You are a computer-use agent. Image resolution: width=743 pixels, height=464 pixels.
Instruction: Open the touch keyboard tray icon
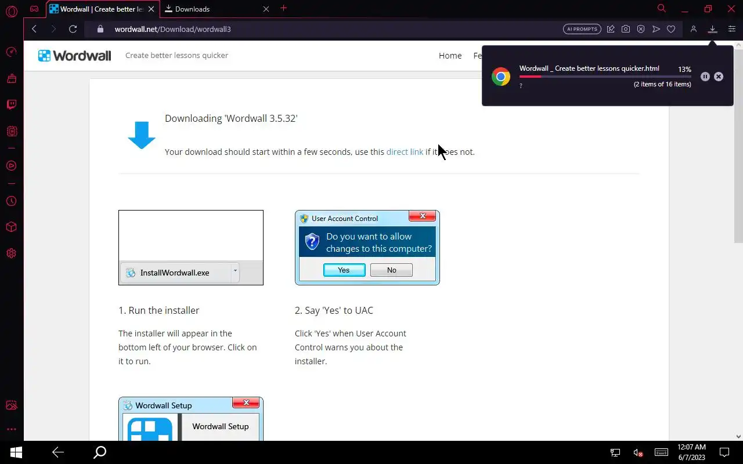pos(661,452)
